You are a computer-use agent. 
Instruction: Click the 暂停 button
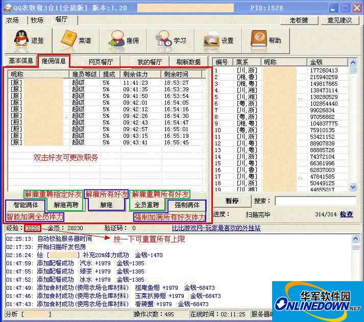tap(232, 201)
